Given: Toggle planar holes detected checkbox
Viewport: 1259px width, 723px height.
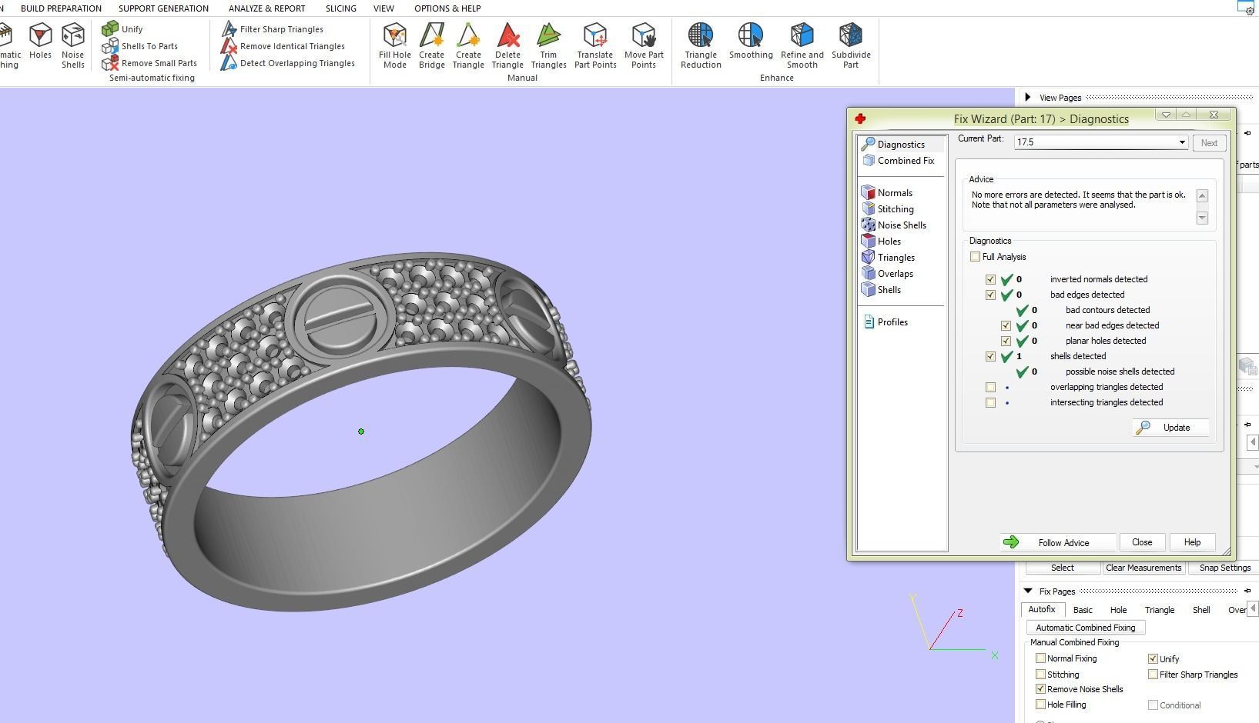Looking at the screenshot, I should pyautogui.click(x=1006, y=341).
